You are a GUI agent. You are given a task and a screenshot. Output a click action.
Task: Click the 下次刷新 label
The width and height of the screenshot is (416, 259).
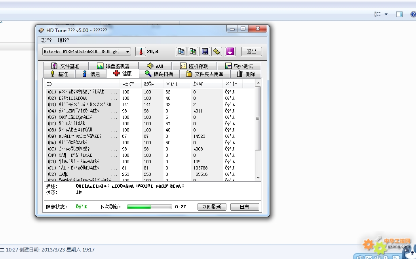click(x=110, y=207)
